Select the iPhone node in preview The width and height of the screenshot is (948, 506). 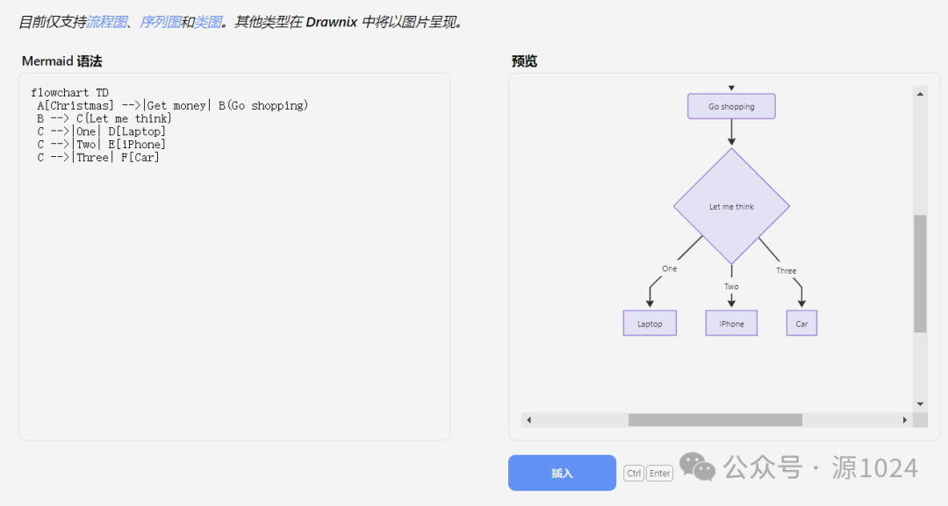pyautogui.click(x=731, y=323)
